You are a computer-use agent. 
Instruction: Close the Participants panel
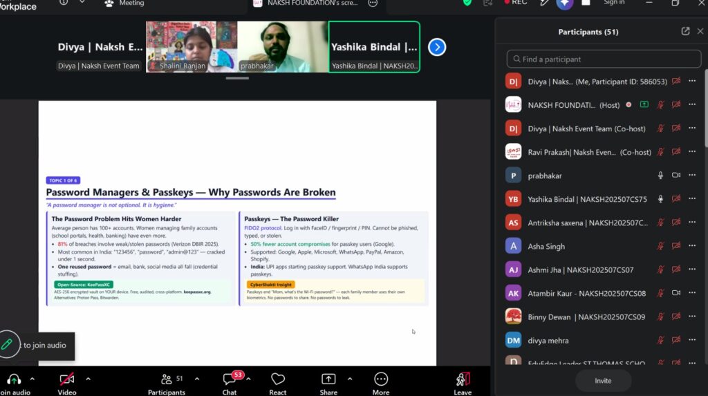(700, 31)
